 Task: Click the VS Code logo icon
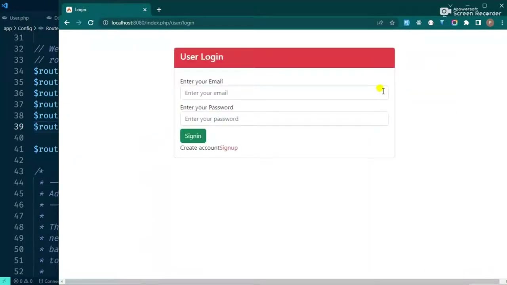[5, 6]
